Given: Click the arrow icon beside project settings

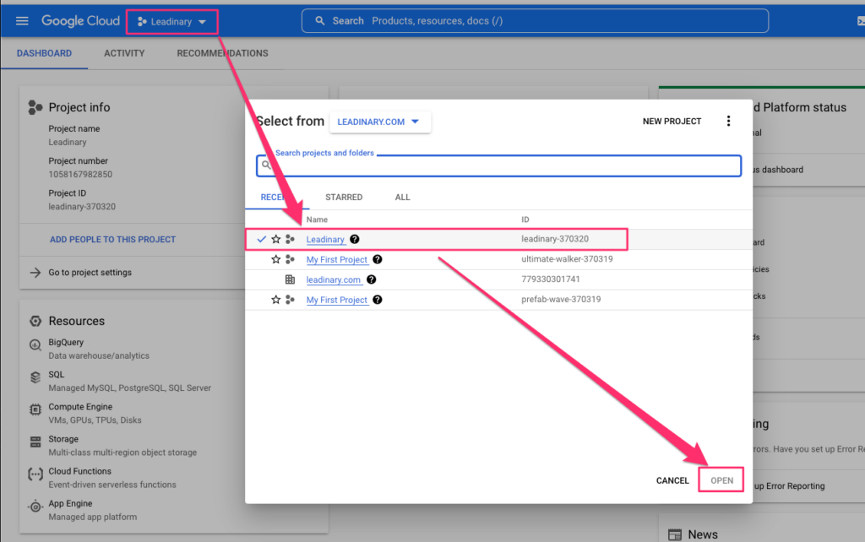Looking at the screenshot, I should (x=35, y=273).
